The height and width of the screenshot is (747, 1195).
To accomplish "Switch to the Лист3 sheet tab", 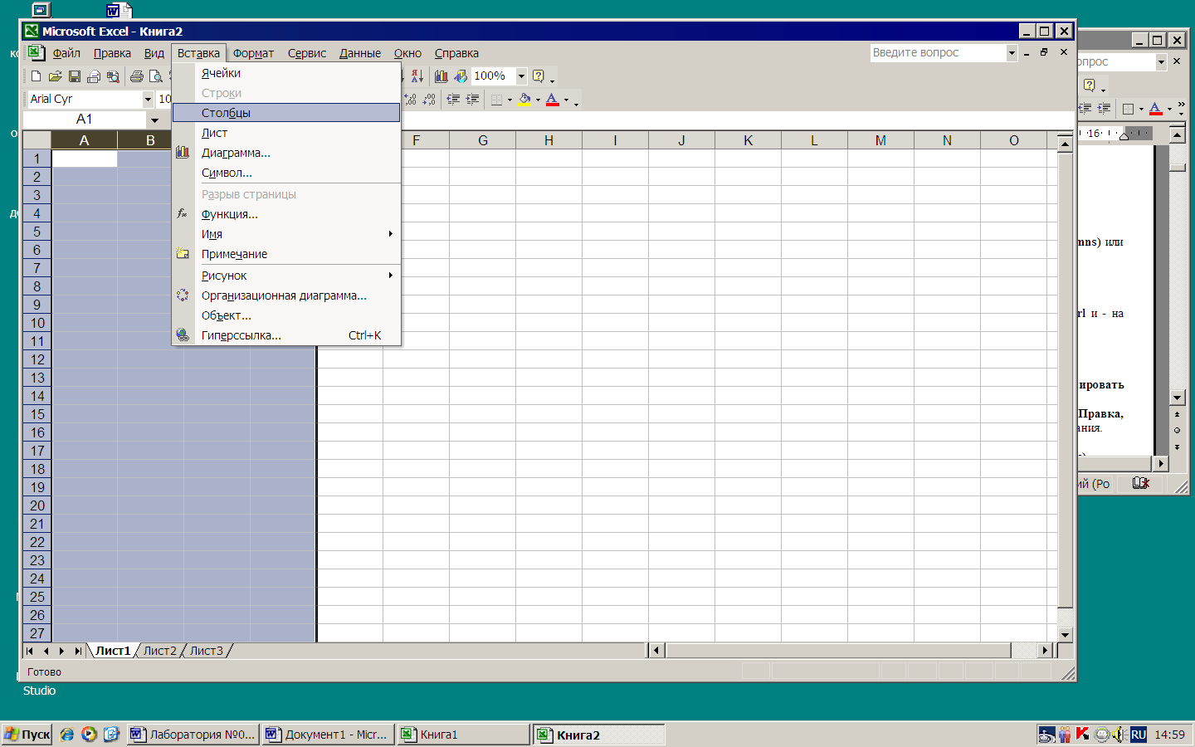I will click(207, 651).
